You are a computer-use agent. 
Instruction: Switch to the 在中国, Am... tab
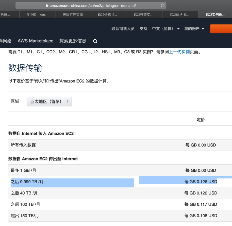(37, 15)
